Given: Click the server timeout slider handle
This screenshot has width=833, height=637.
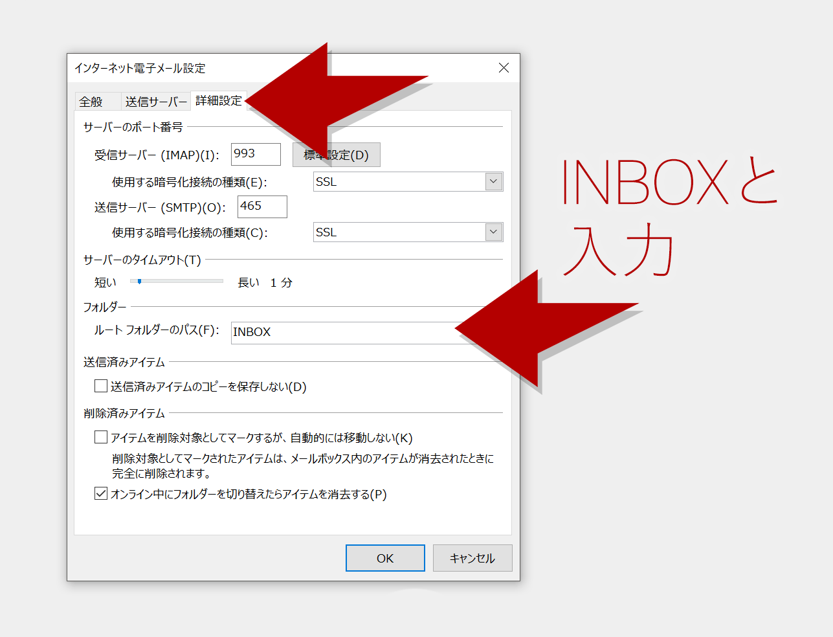Looking at the screenshot, I should [139, 282].
